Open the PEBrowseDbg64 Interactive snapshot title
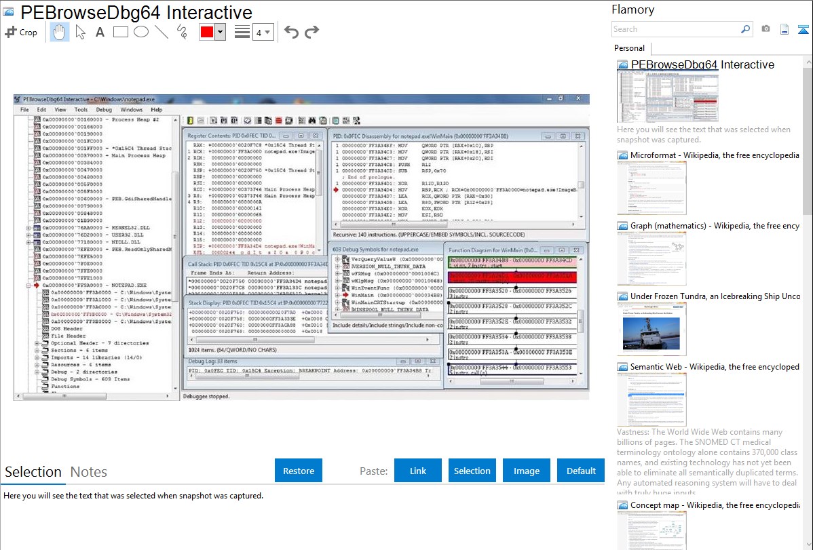Viewport: 813px width, 550px height. (x=702, y=65)
